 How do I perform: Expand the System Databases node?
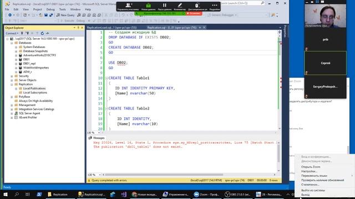[16, 47]
